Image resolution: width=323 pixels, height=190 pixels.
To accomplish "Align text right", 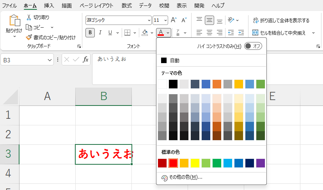I will 220,32.
